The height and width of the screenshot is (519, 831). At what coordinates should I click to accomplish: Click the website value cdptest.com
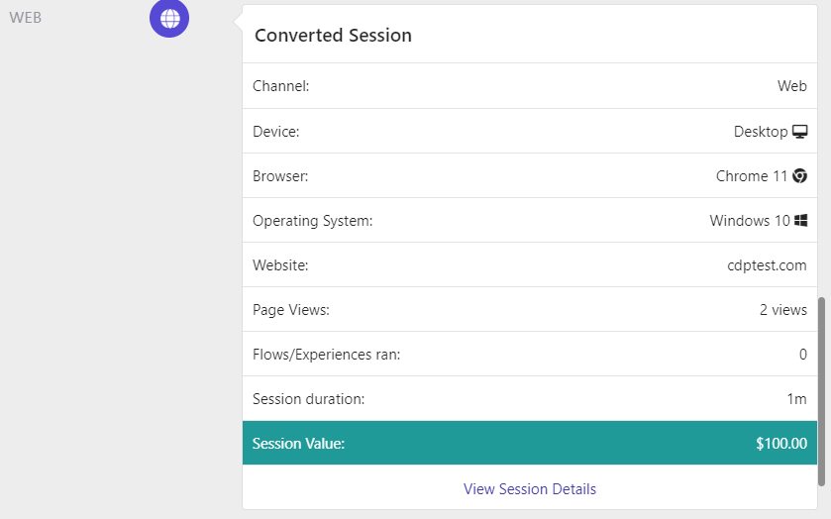click(767, 265)
